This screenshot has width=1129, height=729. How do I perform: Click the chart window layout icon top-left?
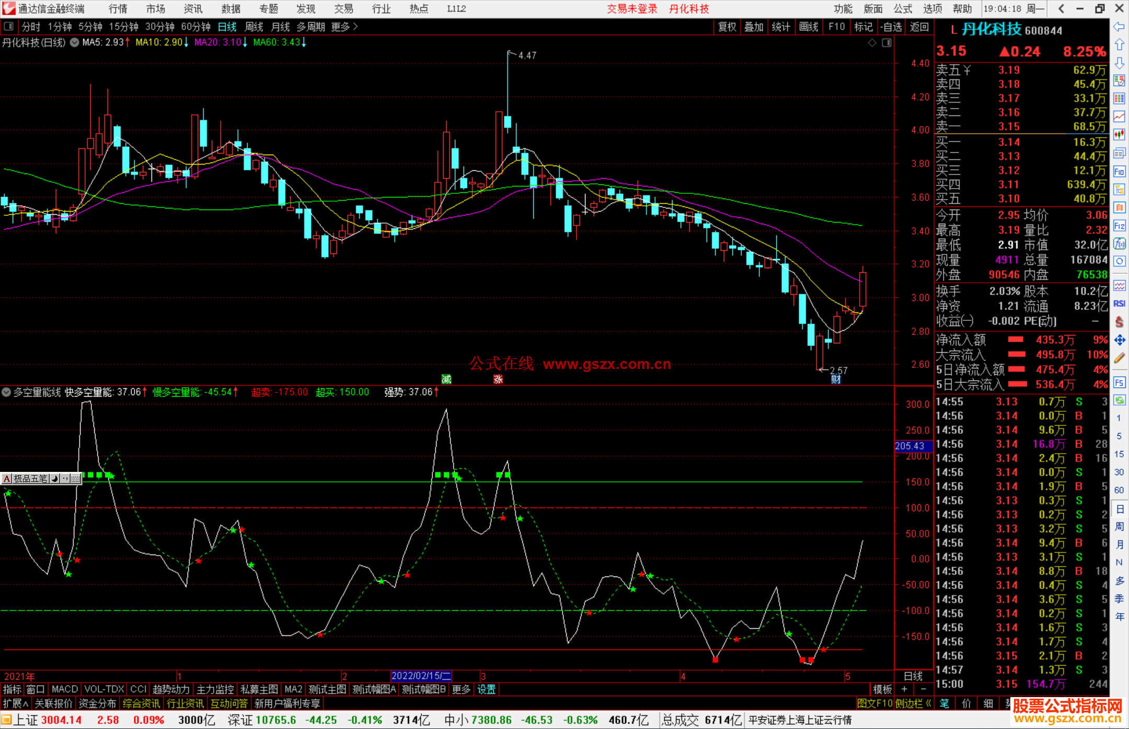[8, 26]
